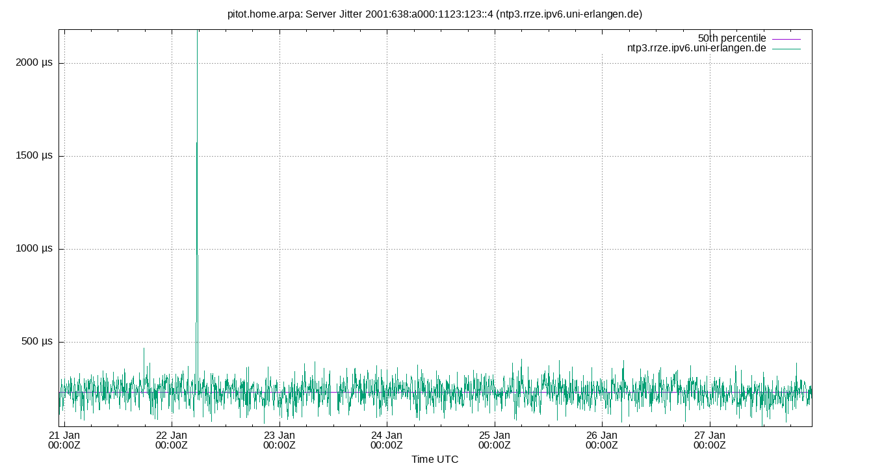Select the 1000 µs y-axis label
Viewport: 871px width, 468px height.
coord(35,248)
